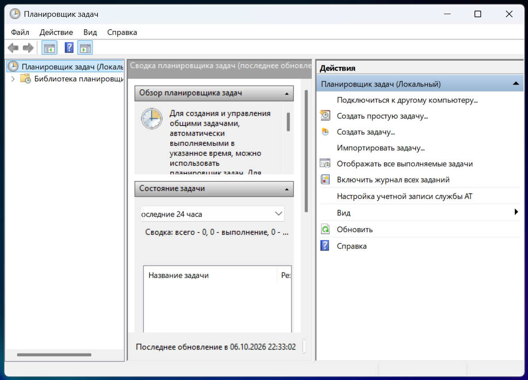Open the Вид submenu in the actions pane
This screenshot has height=380, width=528.
click(x=420, y=213)
